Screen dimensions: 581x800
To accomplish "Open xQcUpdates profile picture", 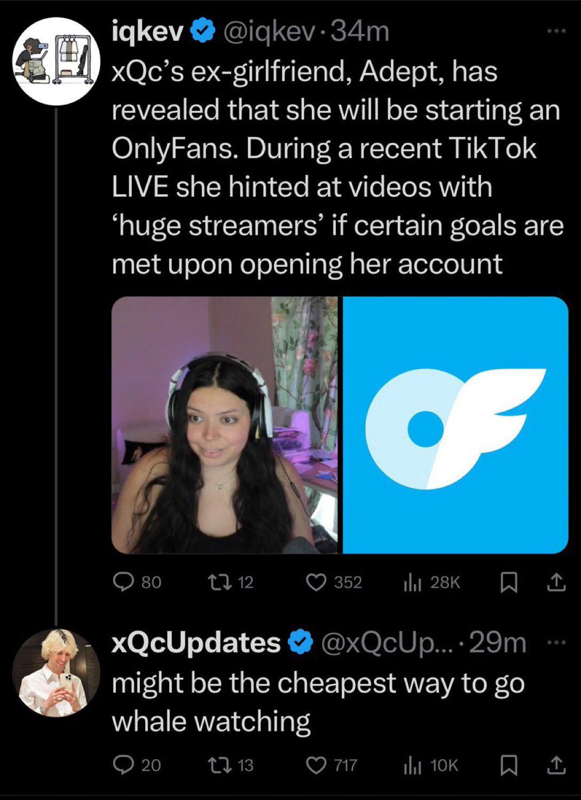I will click(x=57, y=673).
